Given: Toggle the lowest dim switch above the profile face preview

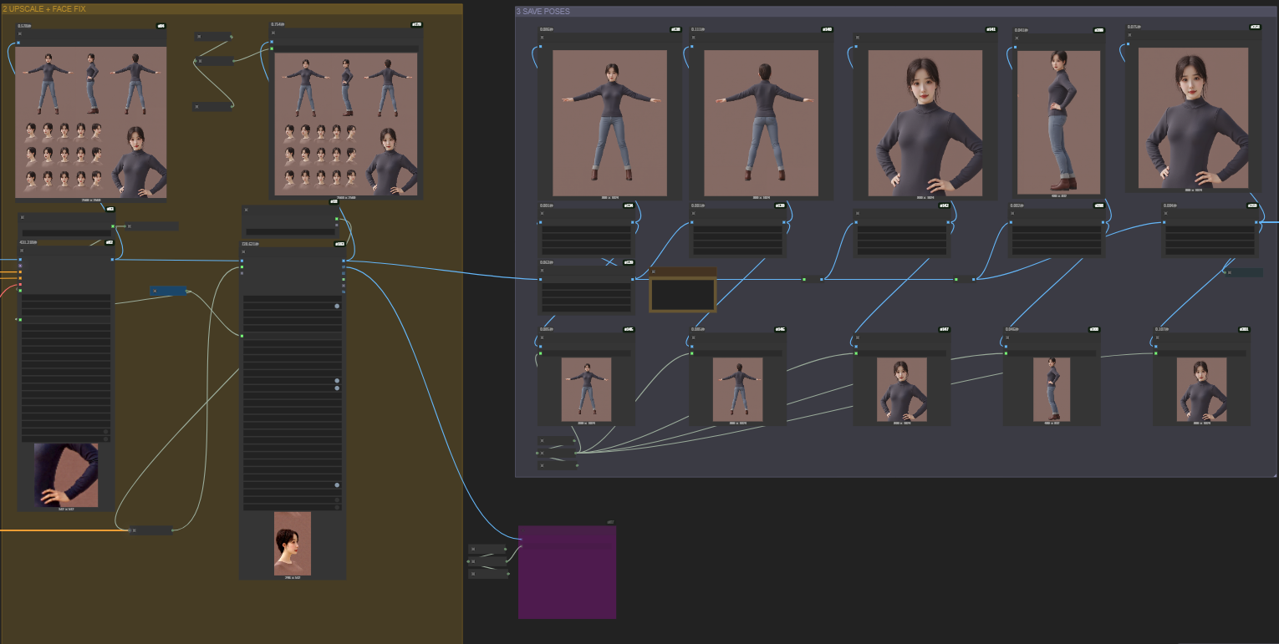Looking at the screenshot, I should 337,507.
